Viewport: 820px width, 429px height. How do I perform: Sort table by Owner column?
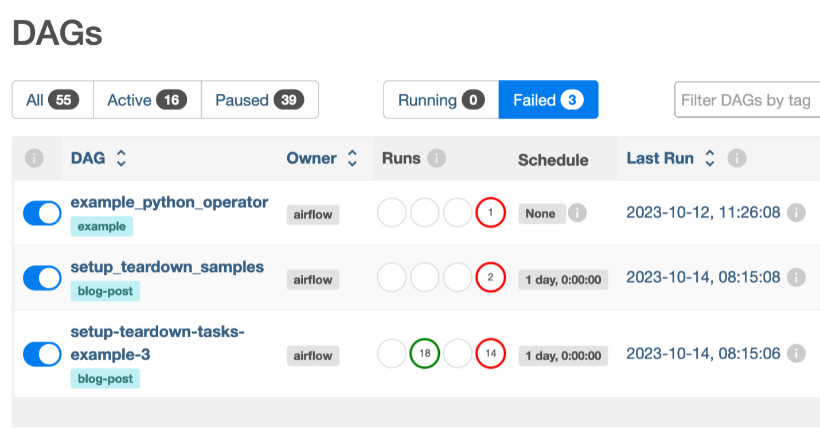pos(352,158)
